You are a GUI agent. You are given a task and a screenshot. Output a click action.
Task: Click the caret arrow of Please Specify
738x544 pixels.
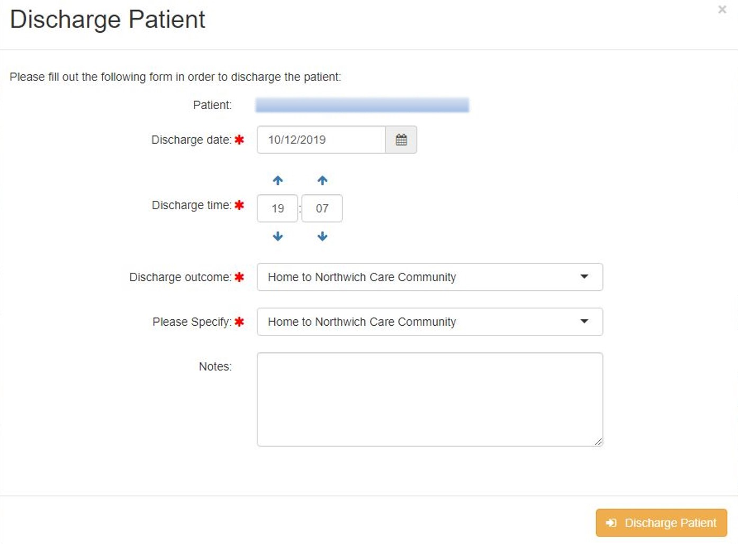pos(584,321)
